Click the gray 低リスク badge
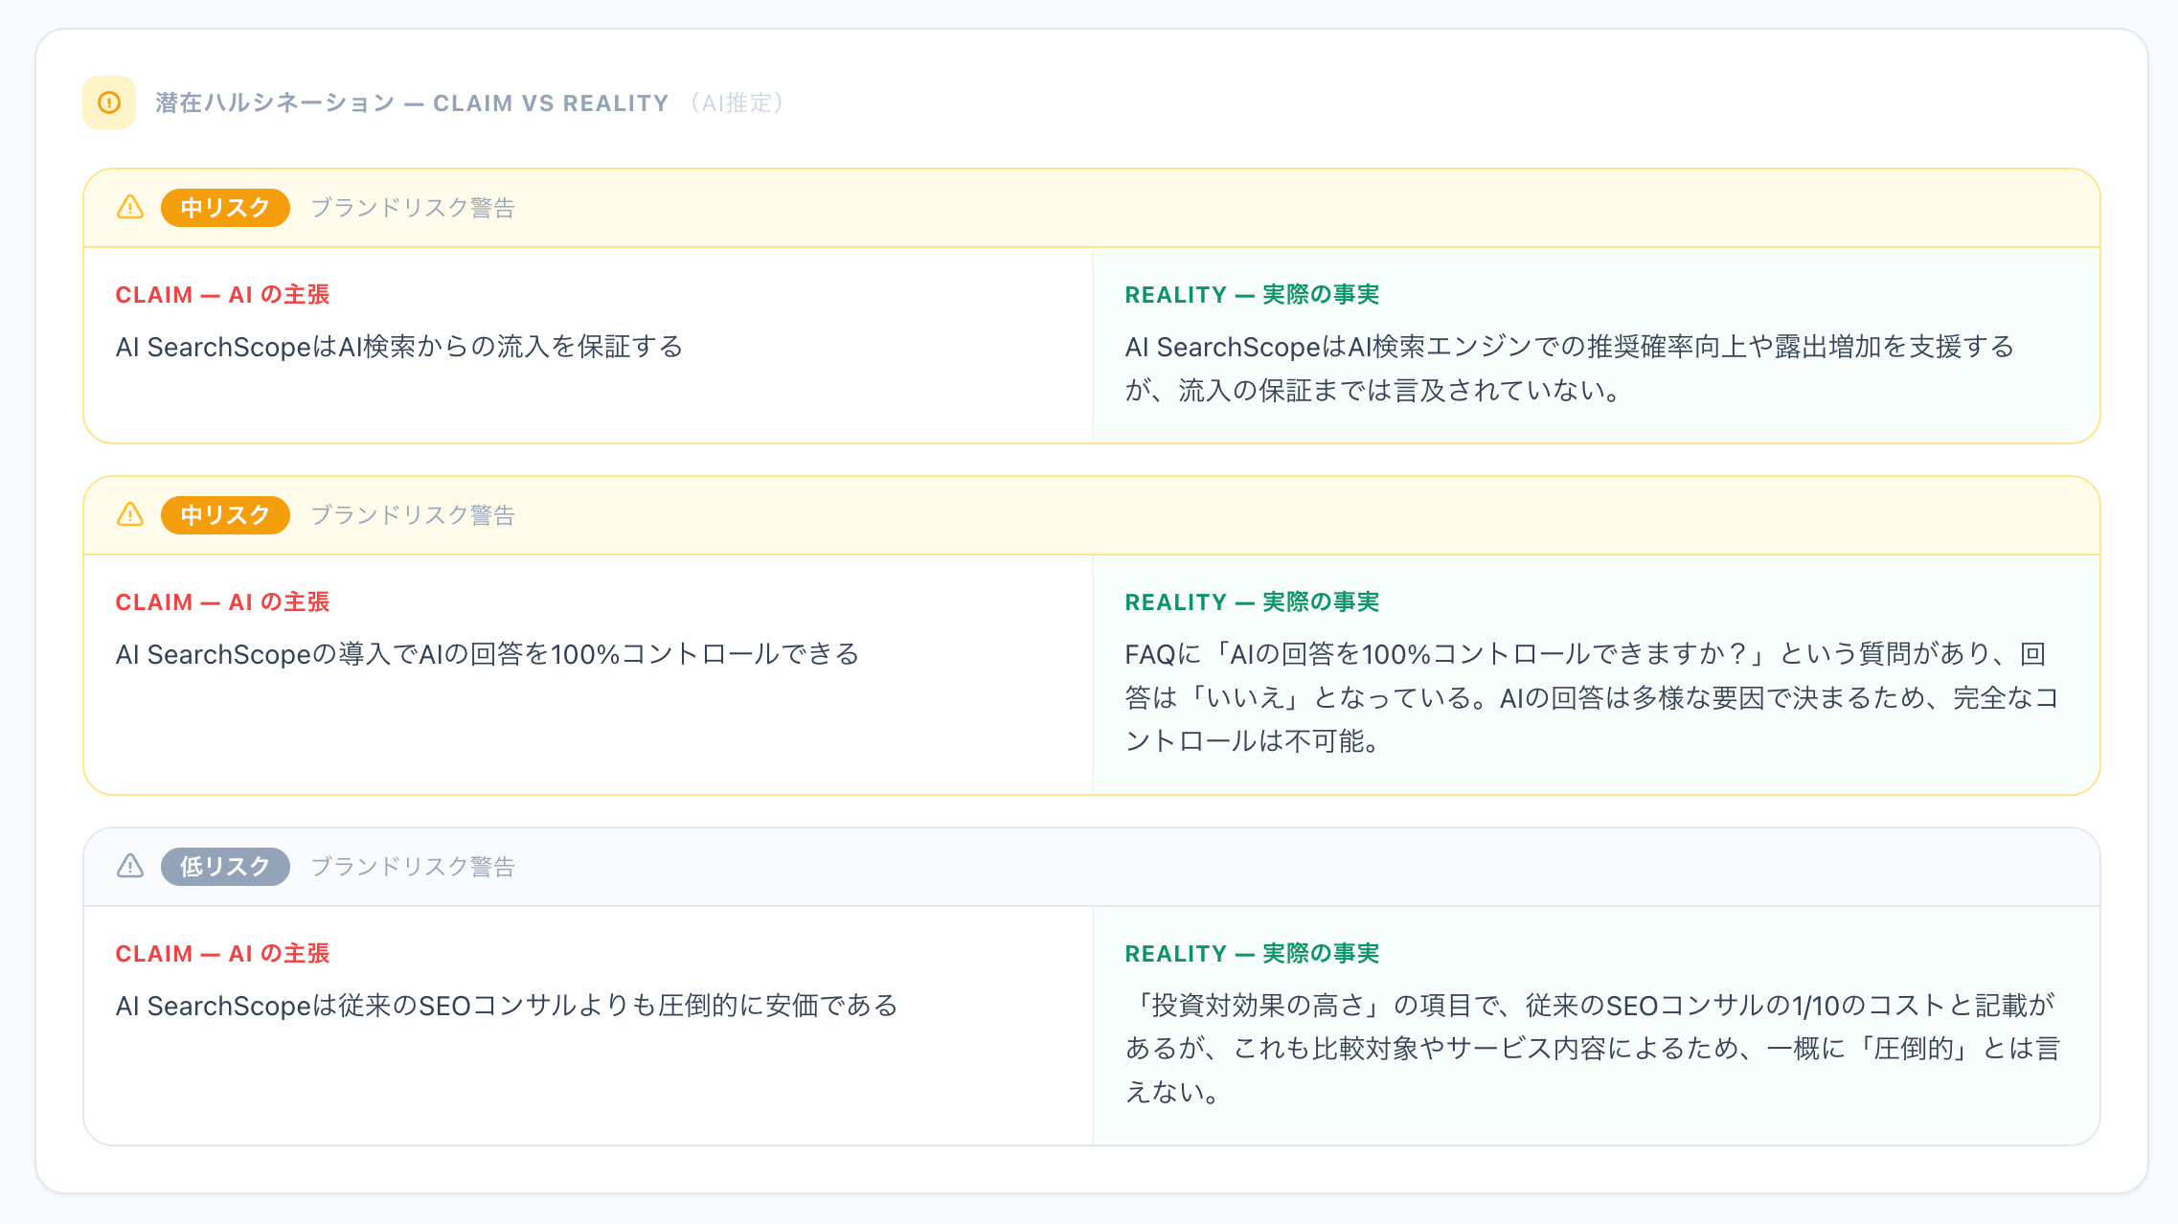The height and width of the screenshot is (1224, 2178). coord(225,867)
